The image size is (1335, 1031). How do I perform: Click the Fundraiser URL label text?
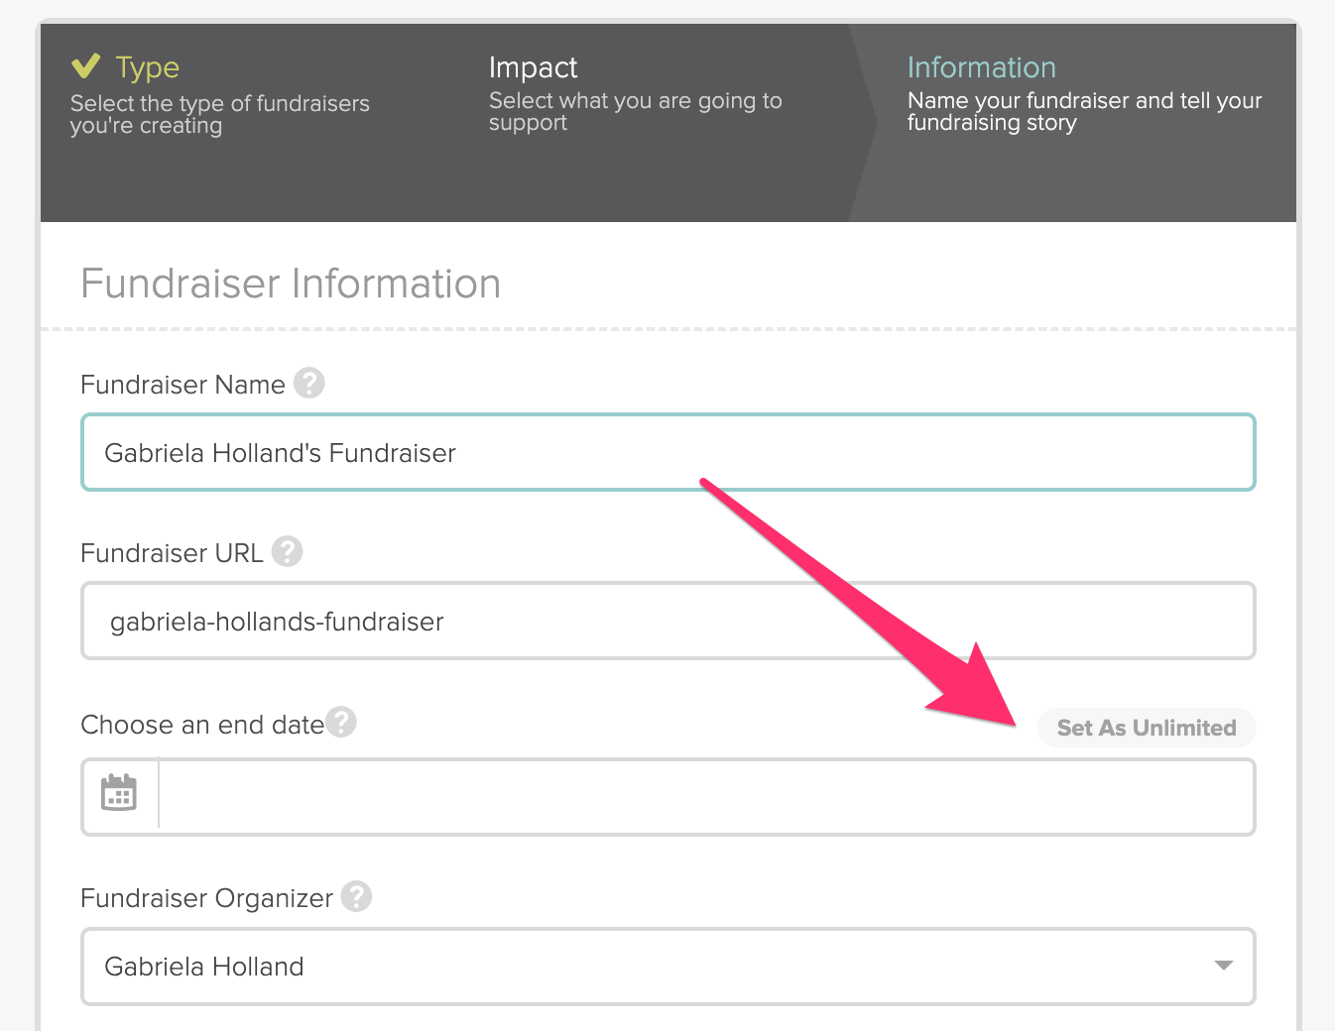(x=172, y=553)
